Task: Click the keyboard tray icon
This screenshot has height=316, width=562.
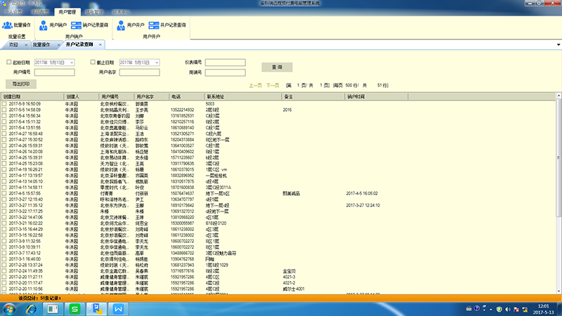Action: pos(469,308)
